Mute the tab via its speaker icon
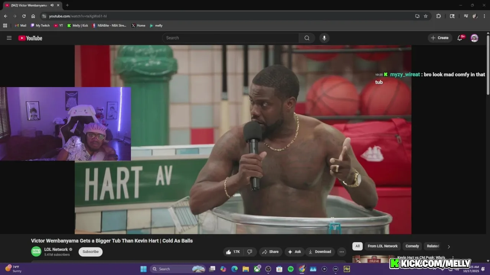 point(52,5)
